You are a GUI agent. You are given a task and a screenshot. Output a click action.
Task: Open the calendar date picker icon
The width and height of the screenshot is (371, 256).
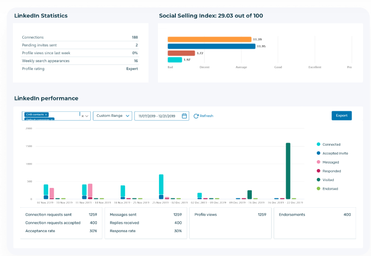coord(184,116)
